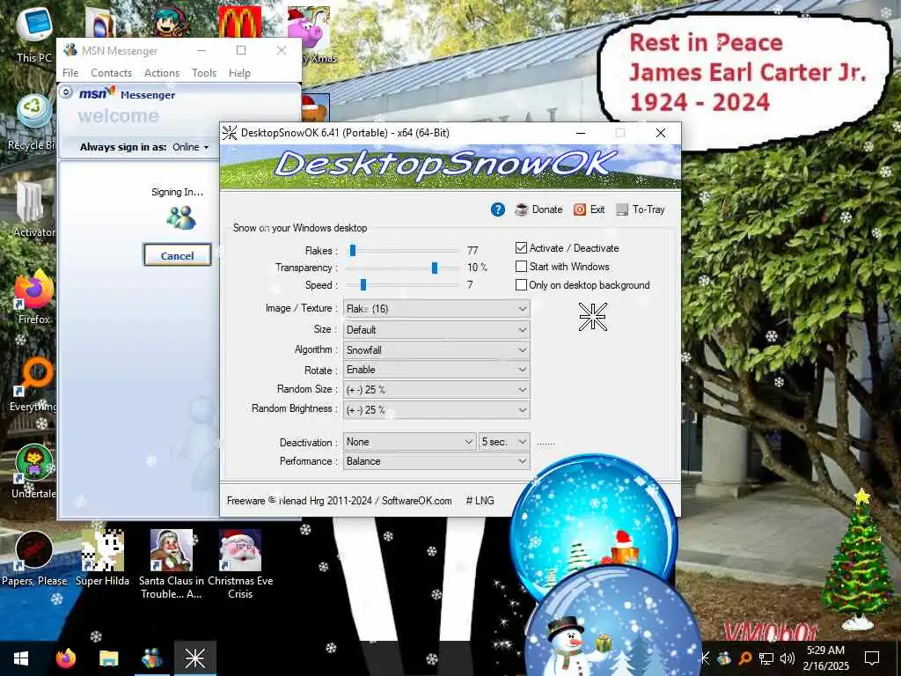Click the dotted button next to deactivation time
The height and width of the screenshot is (676, 901).
546,442
